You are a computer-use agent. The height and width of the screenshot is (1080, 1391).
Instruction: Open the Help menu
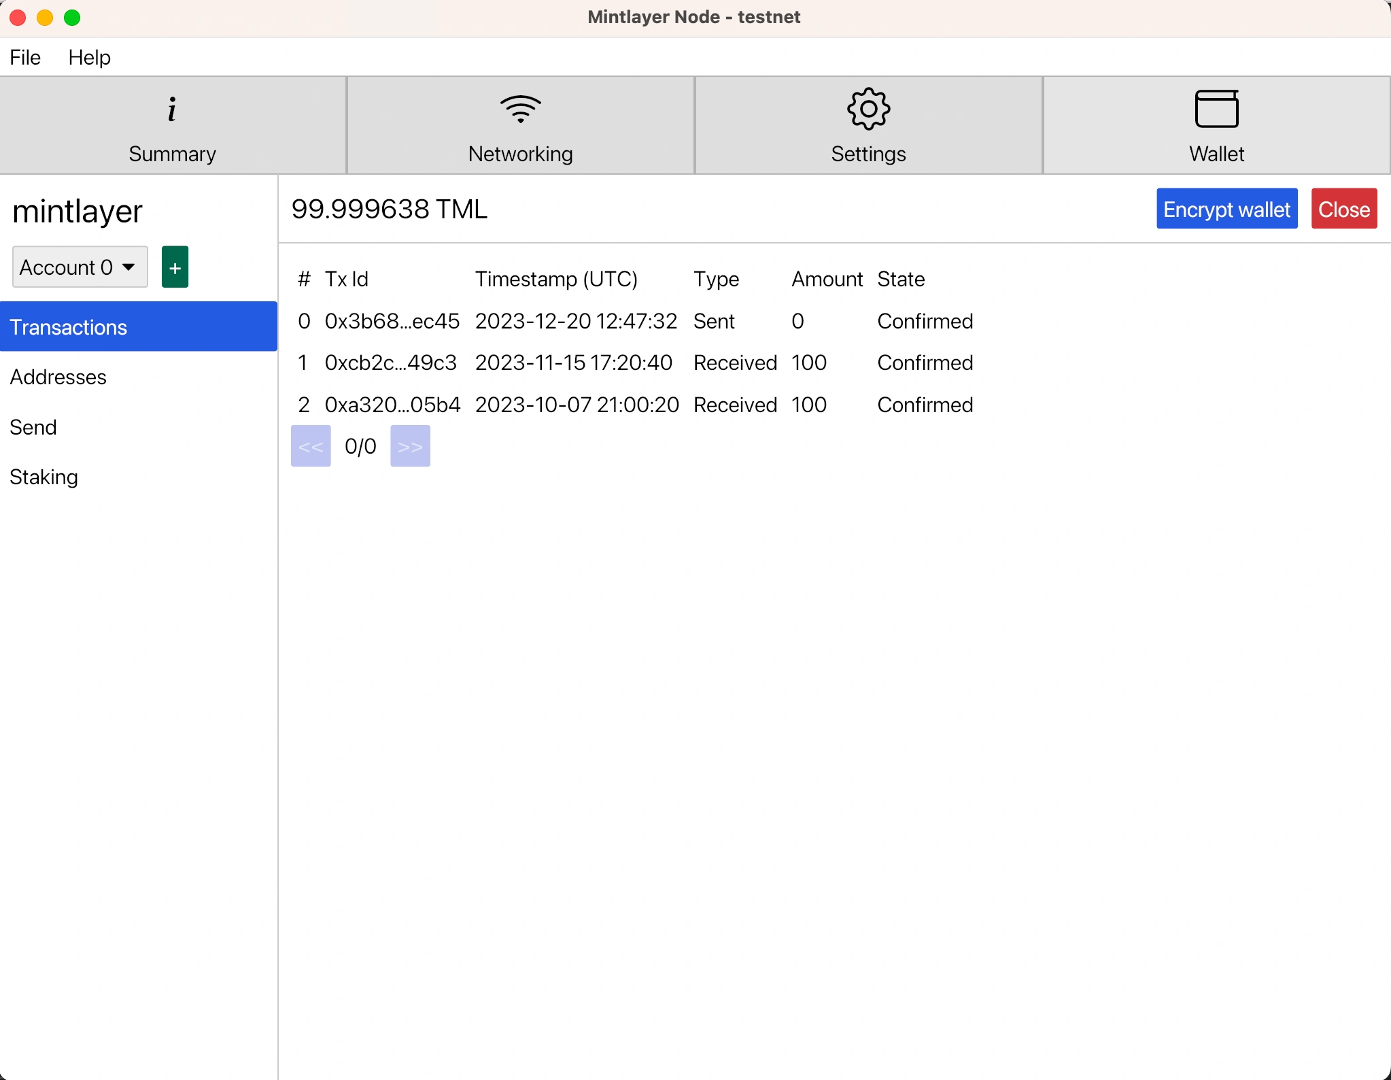click(x=89, y=57)
